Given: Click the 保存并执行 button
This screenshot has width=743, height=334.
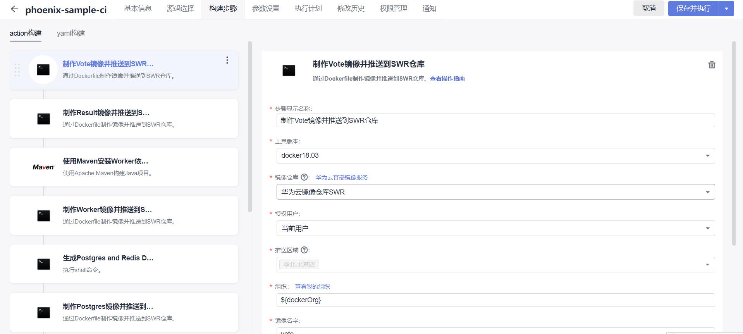Looking at the screenshot, I should coord(693,9).
